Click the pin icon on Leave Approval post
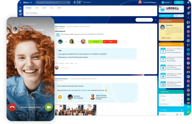192x124 pixels. 155,26
